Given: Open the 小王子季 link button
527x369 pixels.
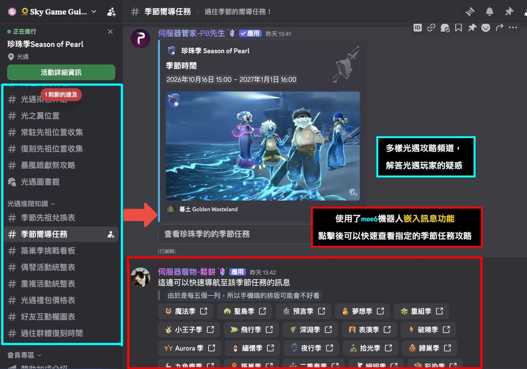Looking at the screenshot, I should 189,330.
